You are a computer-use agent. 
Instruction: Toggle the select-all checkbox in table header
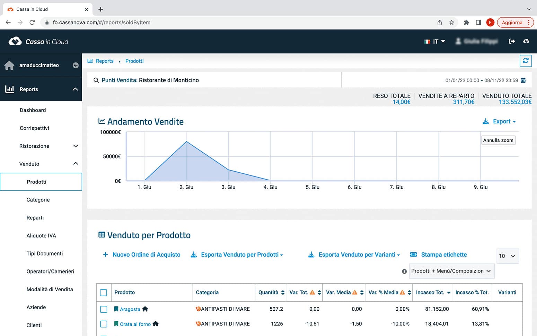(104, 293)
